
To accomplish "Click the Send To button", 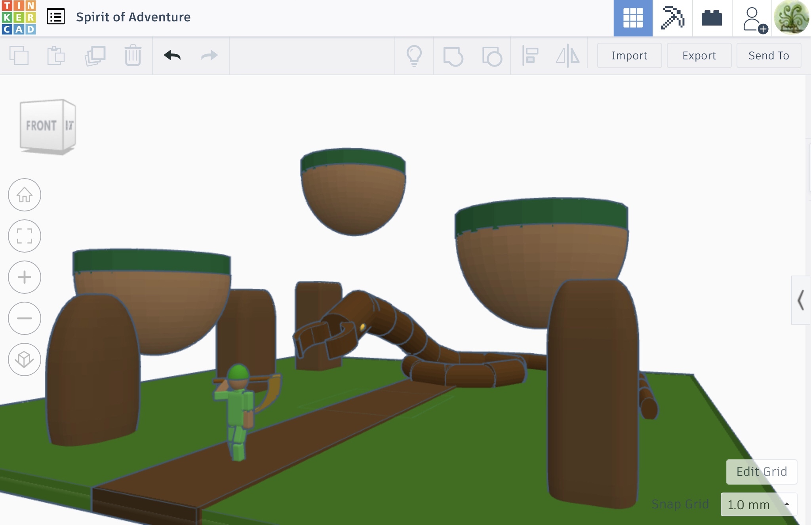I will [769, 55].
